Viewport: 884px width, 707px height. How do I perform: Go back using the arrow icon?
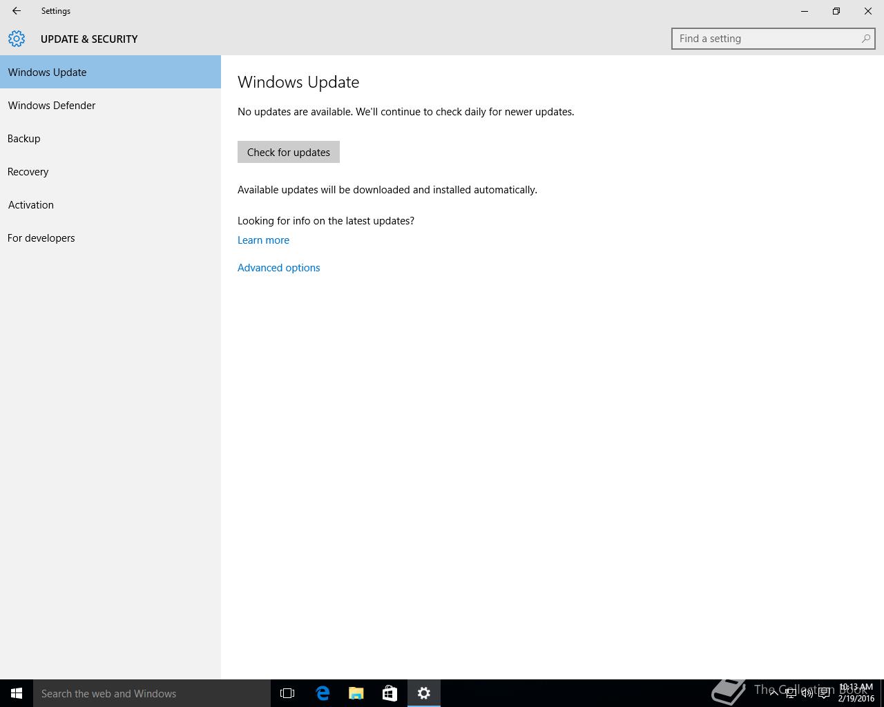coord(17,11)
